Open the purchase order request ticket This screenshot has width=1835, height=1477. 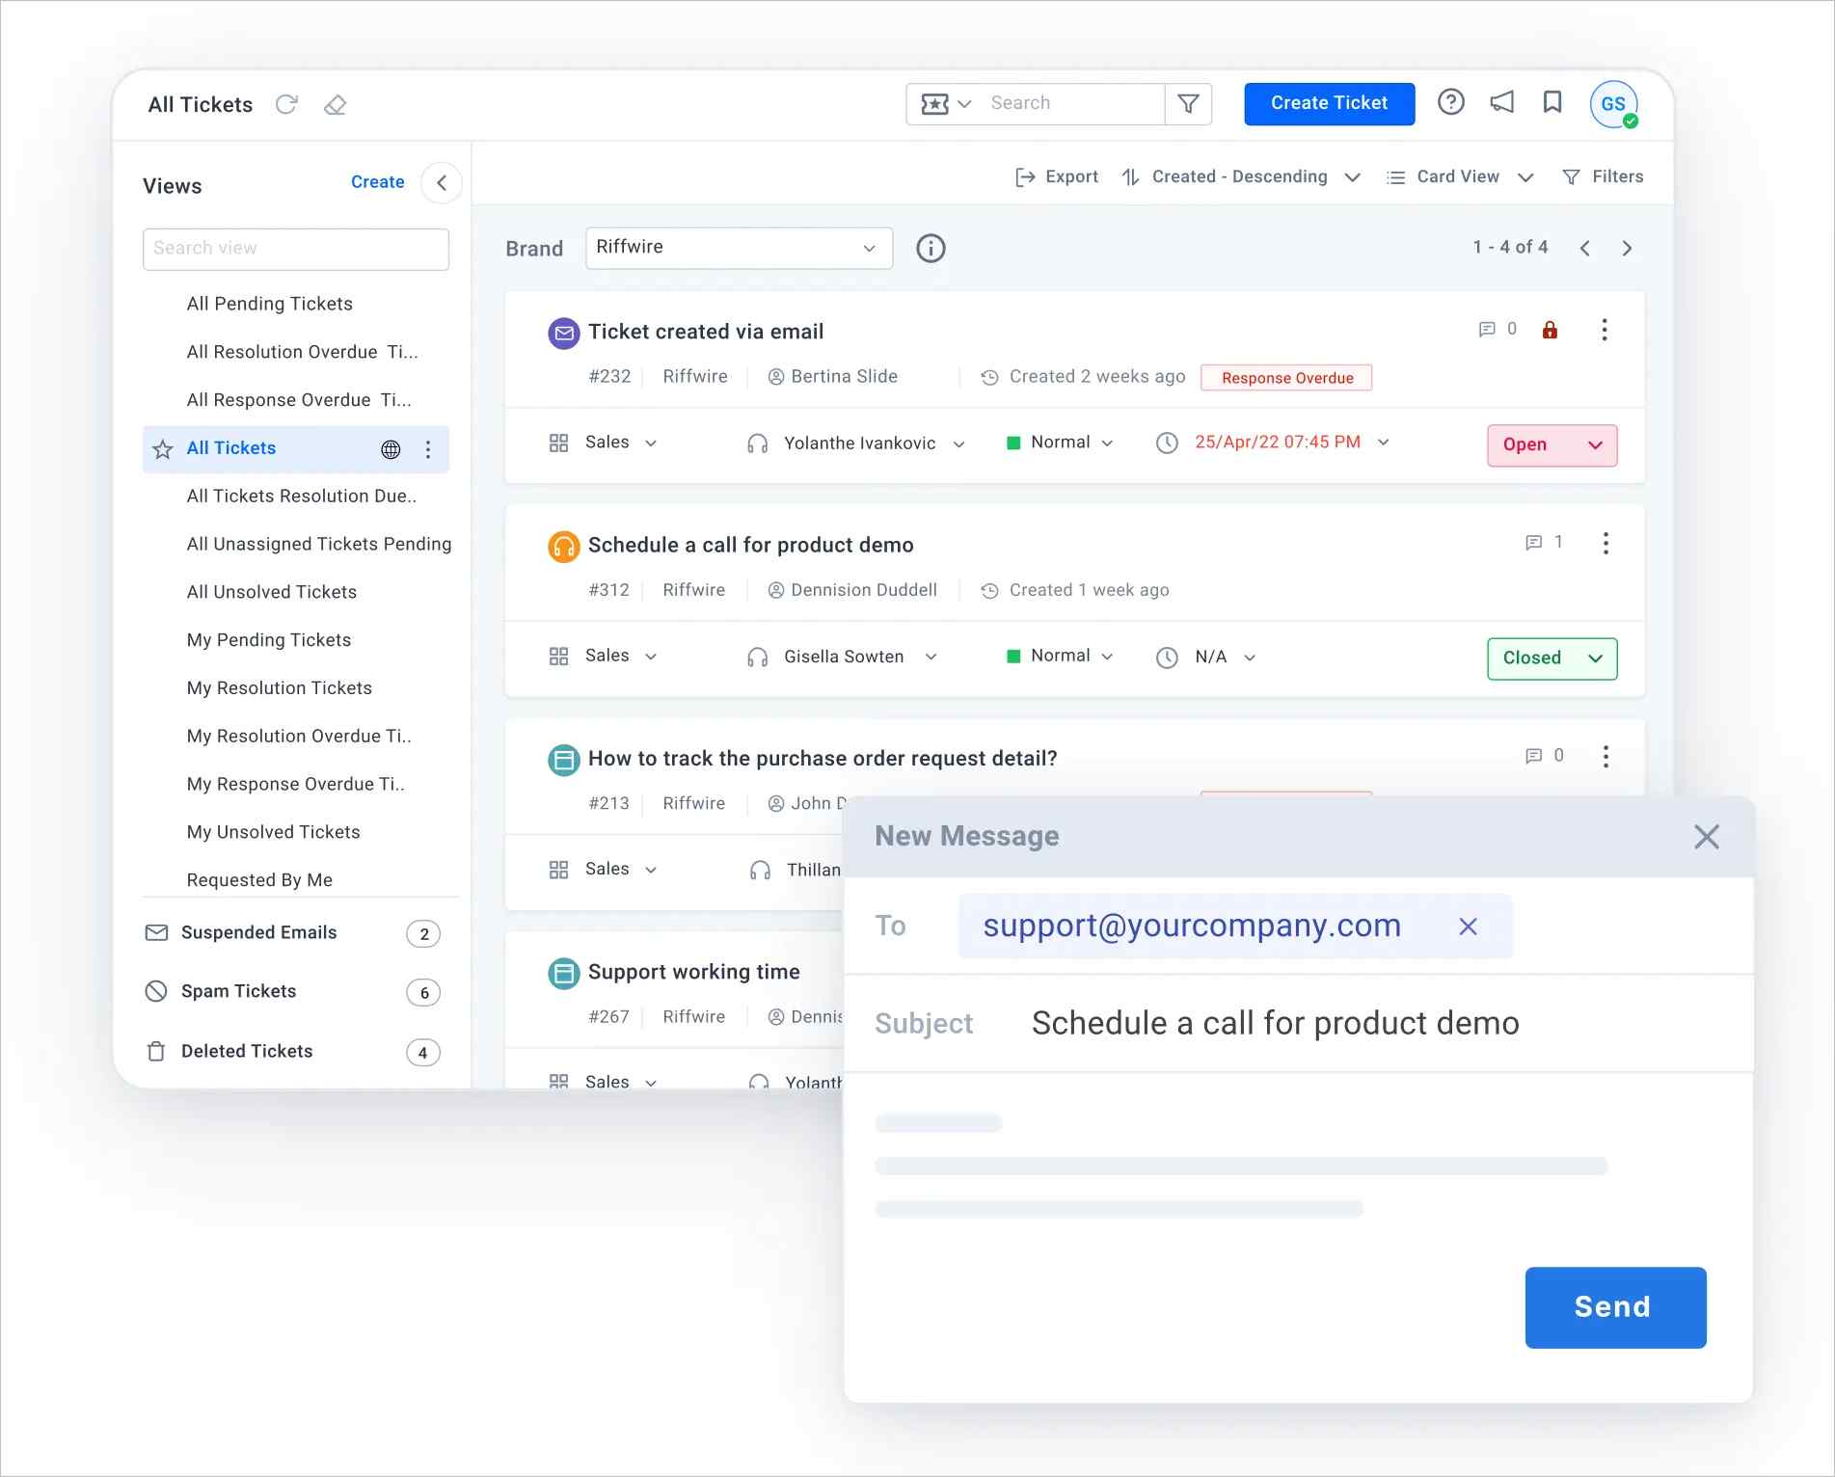pyautogui.click(x=823, y=759)
